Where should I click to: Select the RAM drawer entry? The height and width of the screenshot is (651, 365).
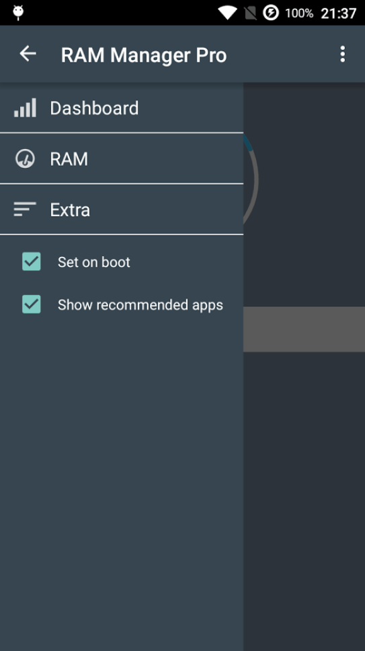click(x=122, y=158)
